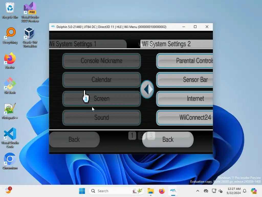Viewport: 262px width, 197px height.
Task: Open the widgets icon with notification badge
Action: [x=8, y=191]
